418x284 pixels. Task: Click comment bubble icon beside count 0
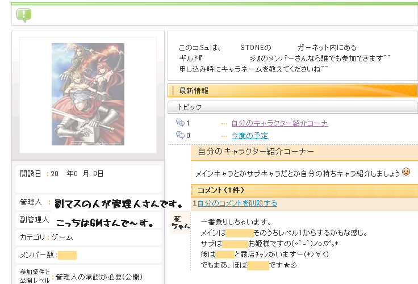[180, 135]
